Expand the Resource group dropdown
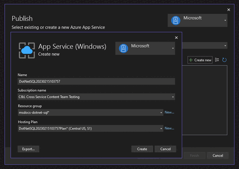This screenshot has height=169, width=239. [161, 113]
